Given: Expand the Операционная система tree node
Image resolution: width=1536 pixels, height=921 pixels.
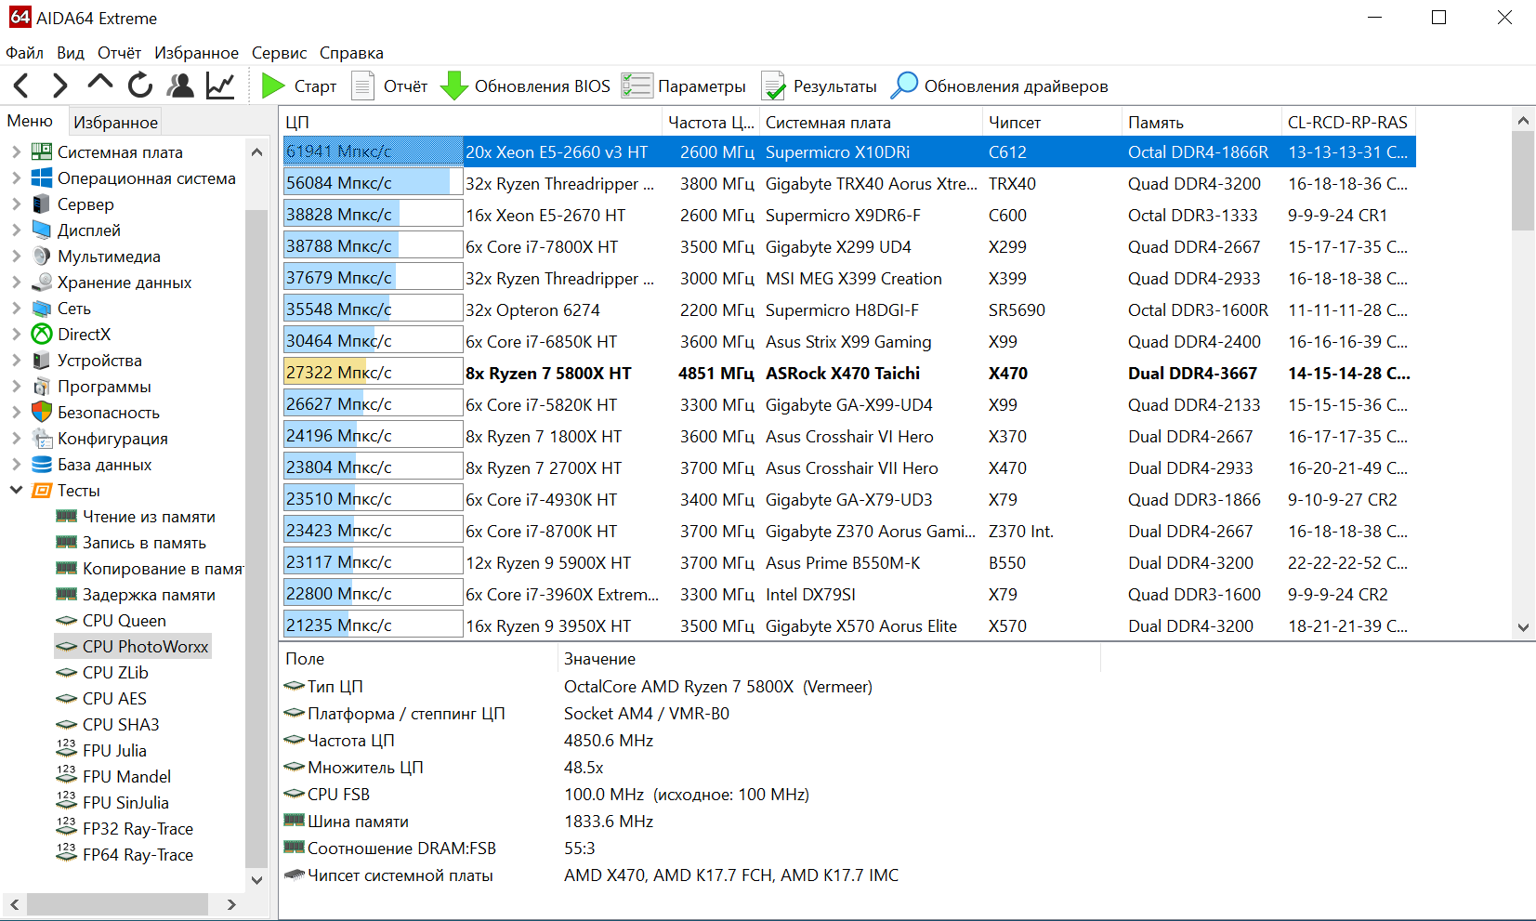Looking at the screenshot, I should point(16,178).
